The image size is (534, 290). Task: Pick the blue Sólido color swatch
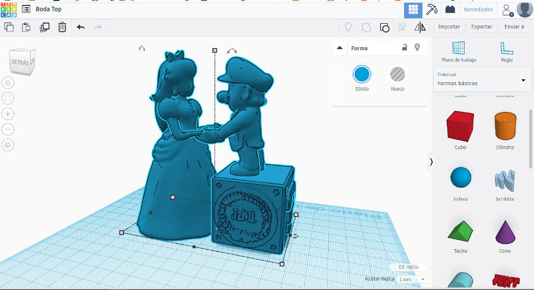[362, 75]
